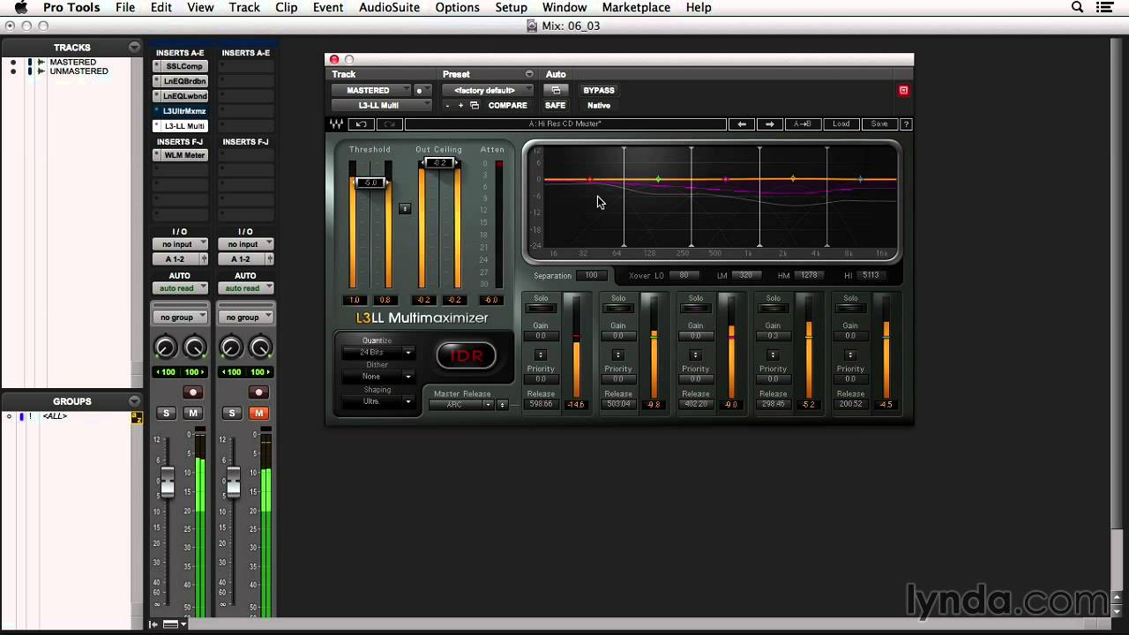Image resolution: width=1129 pixels, height=635 pixels.
Task: Solo the 598.66 release band
Action: coord(541,309)
